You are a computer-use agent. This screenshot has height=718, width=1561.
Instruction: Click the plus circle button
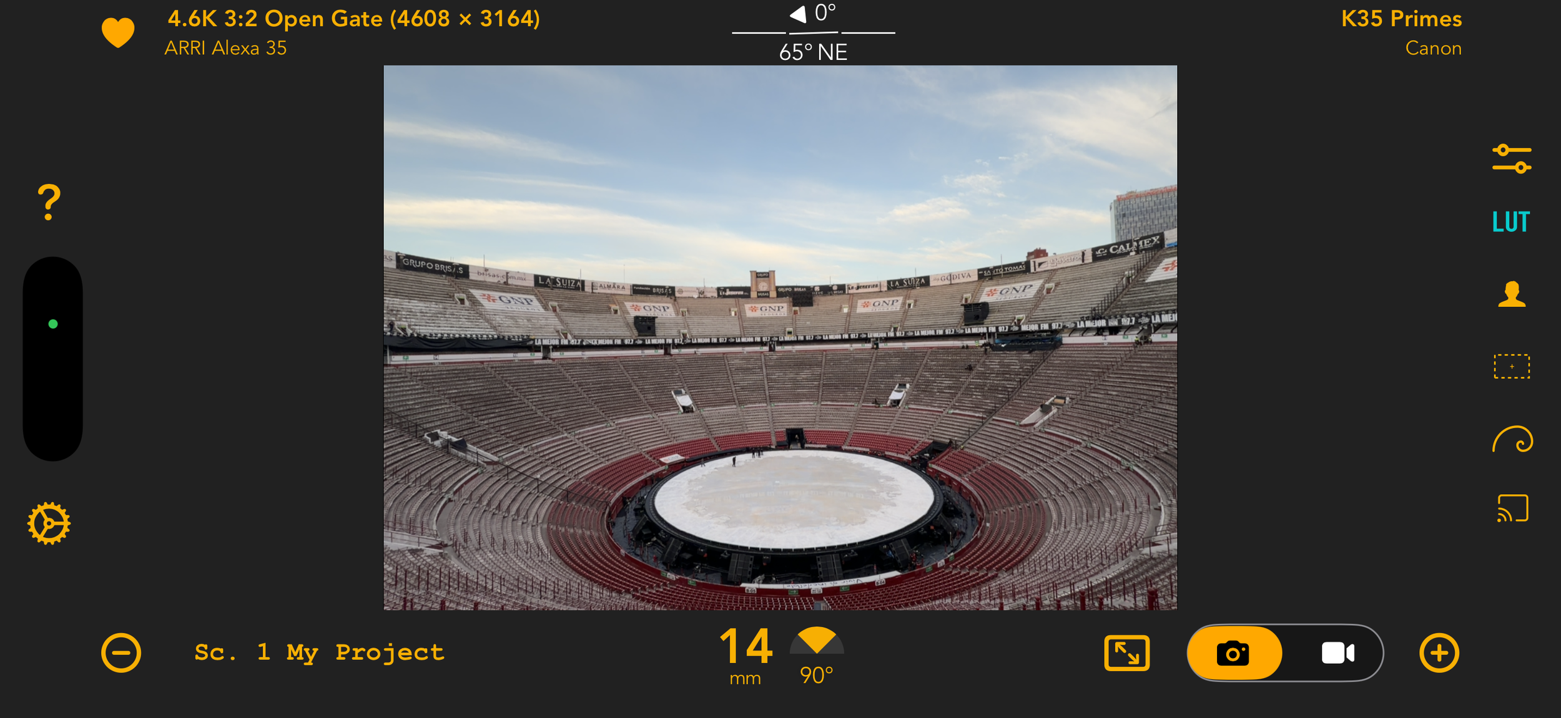[x=1439, y=653]
